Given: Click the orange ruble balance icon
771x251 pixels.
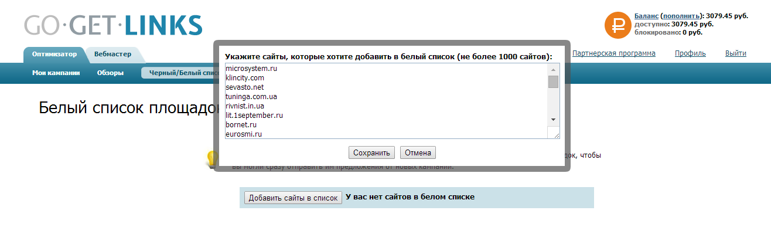Looking at the screenshot, I should (618, 25).
